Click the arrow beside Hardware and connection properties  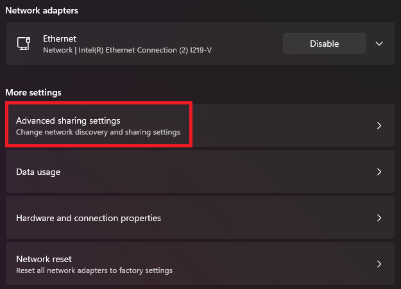pyautogui.click(x=379, y=218)
